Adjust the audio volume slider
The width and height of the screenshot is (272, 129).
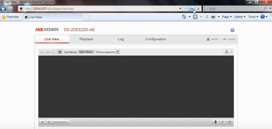pos(59,122)
